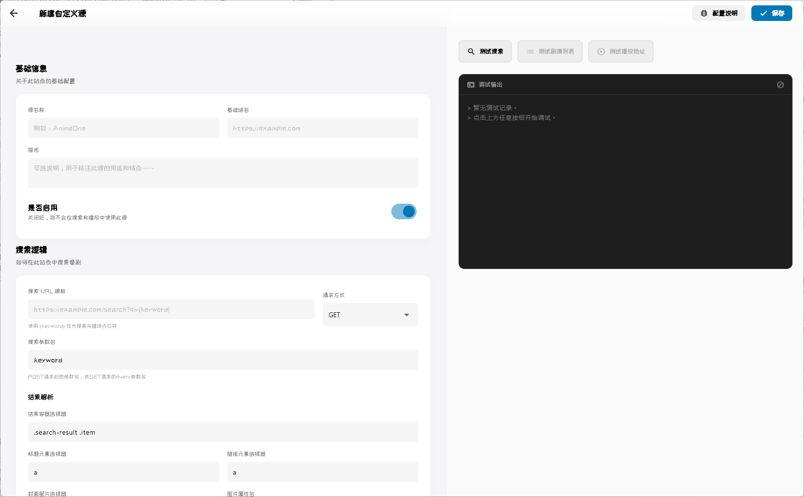Click the back arrow to leave 新建自定义源
This screenshot has height=497, width=804.
click(x=14, y=13)
